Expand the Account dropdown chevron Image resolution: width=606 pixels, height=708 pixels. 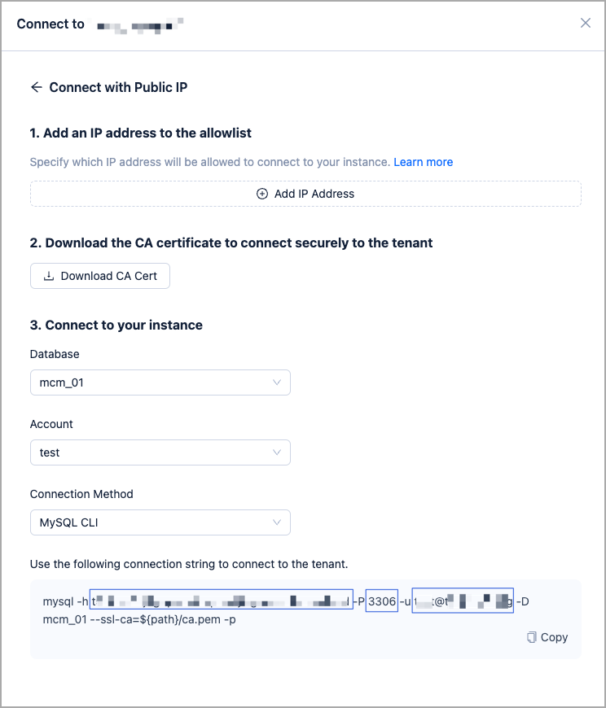point(277,452)
